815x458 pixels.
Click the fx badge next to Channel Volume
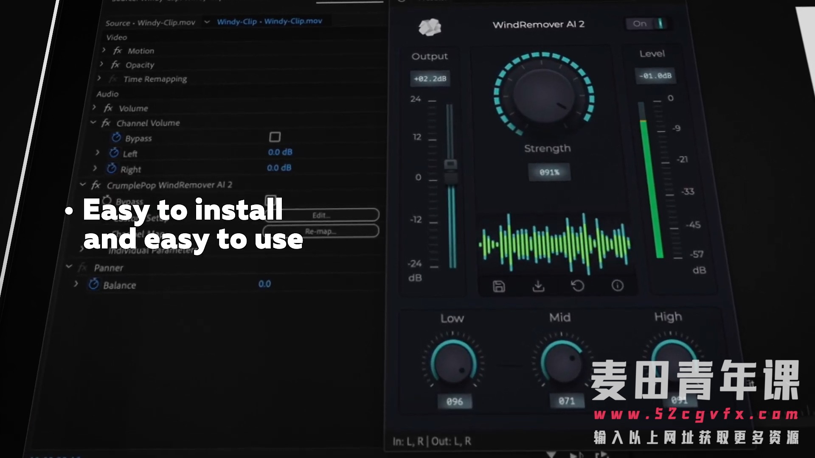point(106,123)
